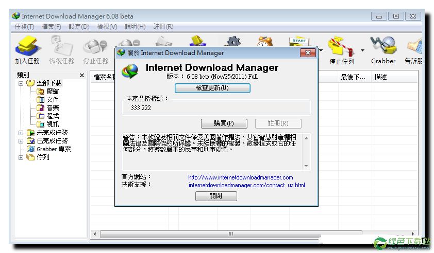Viewport: 434px width, 253px height.
Task: Click the alarm clock scheduler toolbar icon
Action: pos(265,42)
